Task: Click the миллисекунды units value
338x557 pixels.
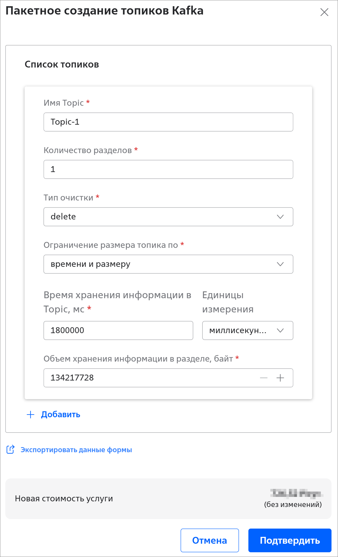Action: click(x=238, y=330)
